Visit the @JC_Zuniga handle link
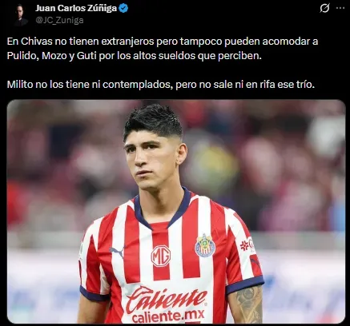 point(59,20)
